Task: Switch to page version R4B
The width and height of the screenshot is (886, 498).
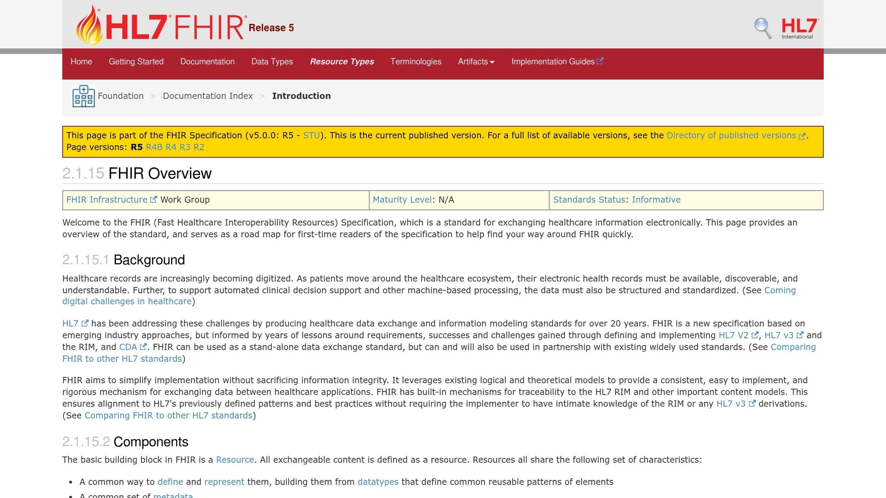Action: click(154, 147)
